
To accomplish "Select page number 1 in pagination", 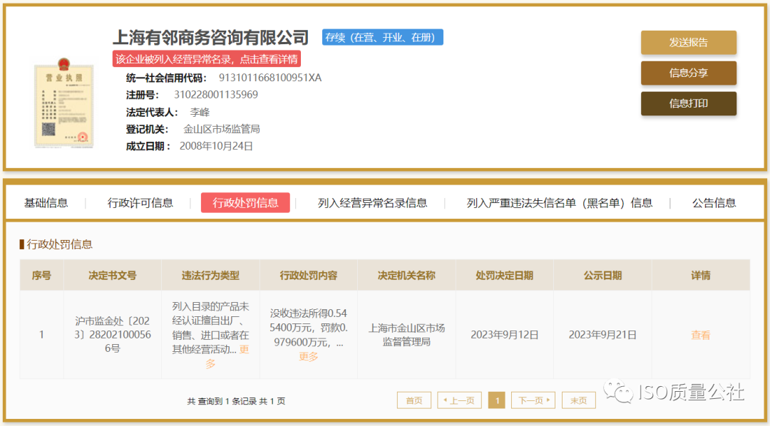I will (497, 400).
